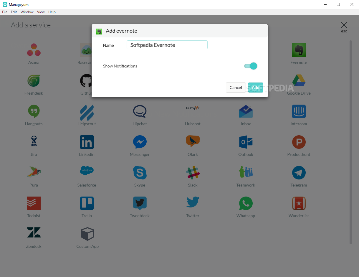
Task: Click the service list vertical scrollbar
Action: click(x=350, y=142)
